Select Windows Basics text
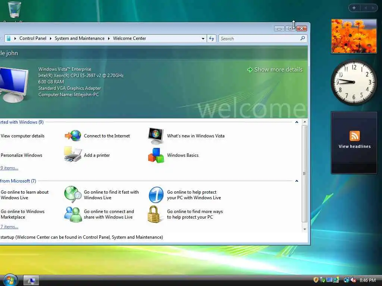 pyautogui.click(x=182, y=155)
